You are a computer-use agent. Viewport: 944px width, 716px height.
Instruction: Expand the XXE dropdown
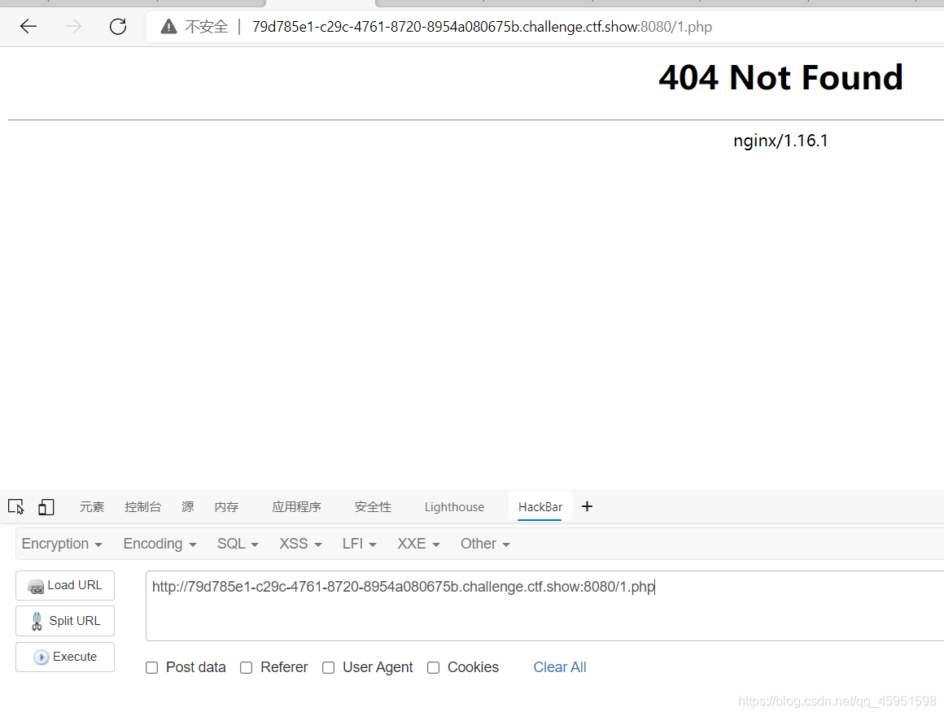(418, 544)
